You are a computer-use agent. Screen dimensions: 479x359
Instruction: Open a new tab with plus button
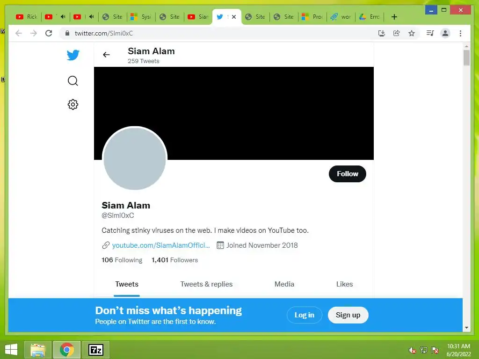click(x=394, y=17)
